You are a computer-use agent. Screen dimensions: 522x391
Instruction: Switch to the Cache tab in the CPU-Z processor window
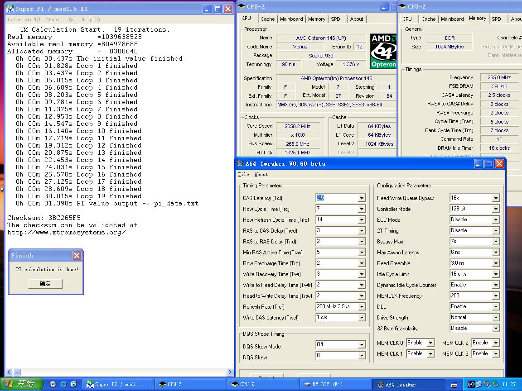[x=268, y=19]
